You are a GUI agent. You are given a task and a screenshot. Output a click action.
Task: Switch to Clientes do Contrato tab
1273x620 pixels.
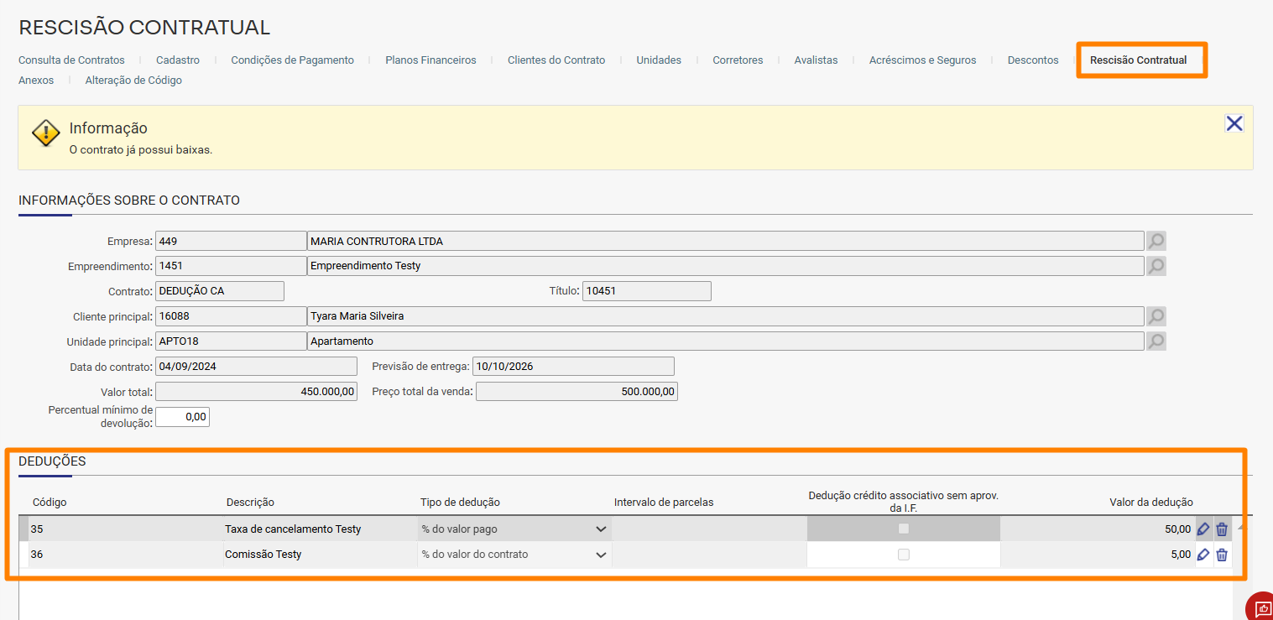pyautogui.click(x=556, y=60)
